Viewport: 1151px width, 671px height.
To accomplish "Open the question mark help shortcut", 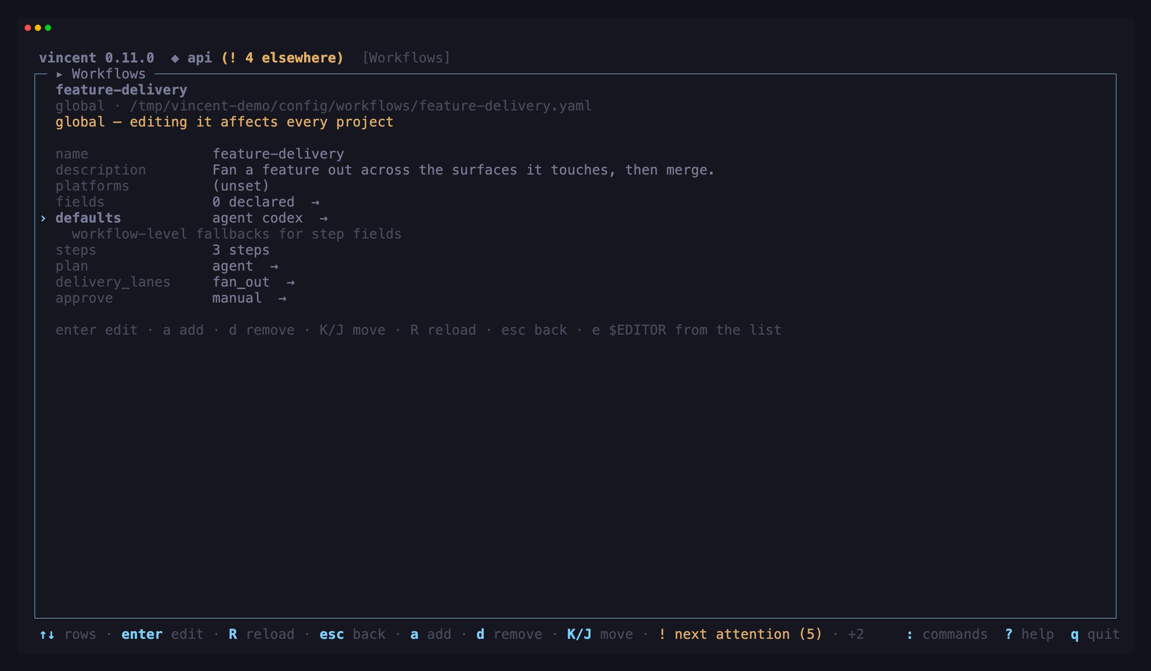I will coord(1029,635).
